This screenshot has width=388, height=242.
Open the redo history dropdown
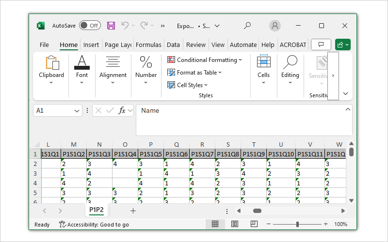click(x=152, y=26)
